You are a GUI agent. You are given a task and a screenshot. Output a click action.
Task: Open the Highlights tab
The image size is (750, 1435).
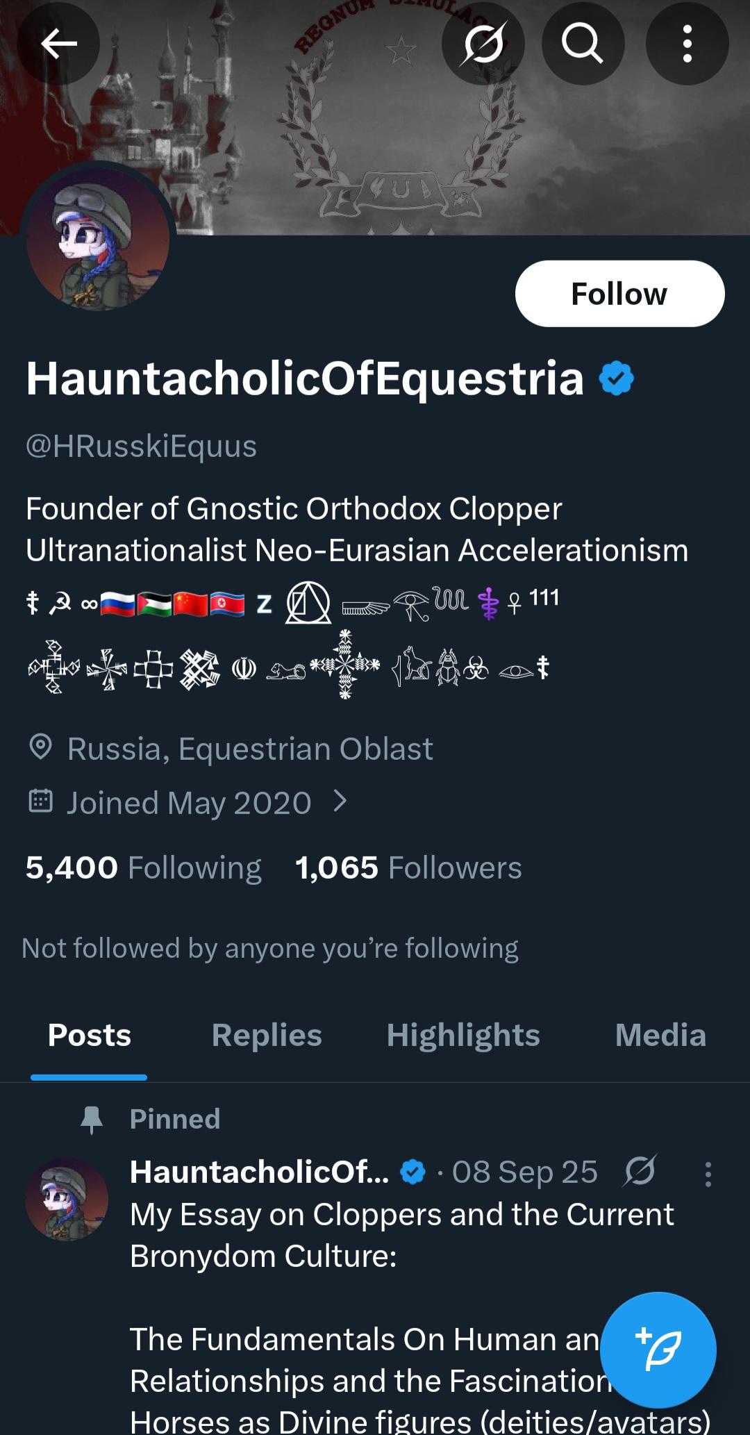tap(463, 1035)
